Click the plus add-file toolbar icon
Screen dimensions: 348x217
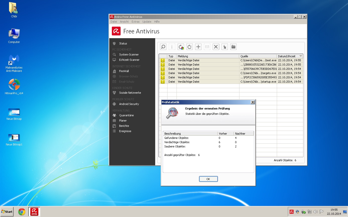tap(198, 47)
